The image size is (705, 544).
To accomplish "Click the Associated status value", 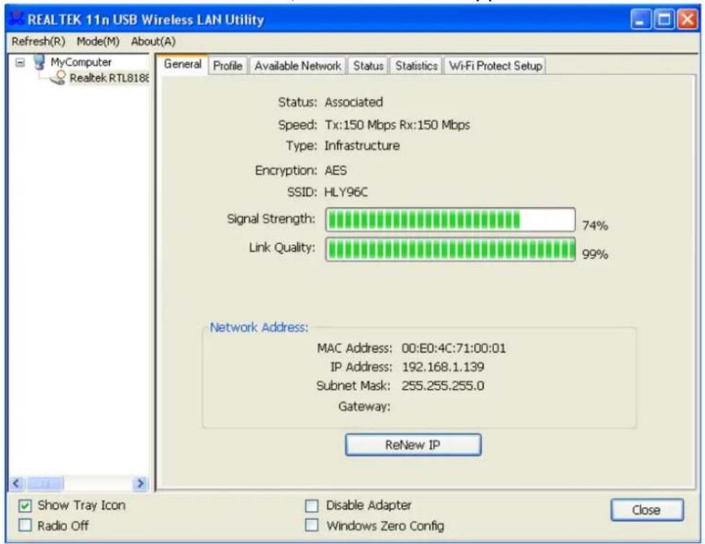I will tap(354, 102).
